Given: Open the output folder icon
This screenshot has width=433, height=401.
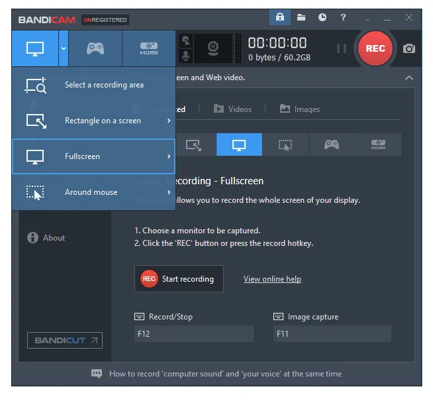Looking at the screenshot, I should (x=301, y=17).
